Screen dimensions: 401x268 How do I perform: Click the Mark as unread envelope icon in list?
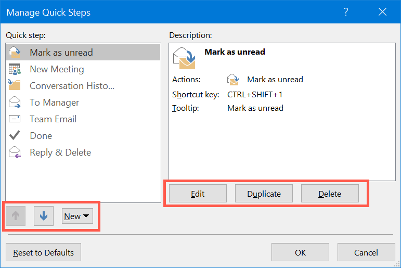pos(15,52)
